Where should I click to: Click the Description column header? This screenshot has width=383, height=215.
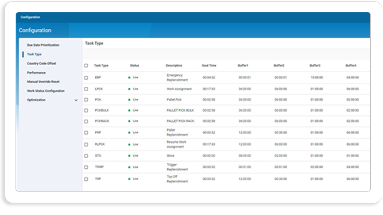pyautogui.click(x=174, y=66)
